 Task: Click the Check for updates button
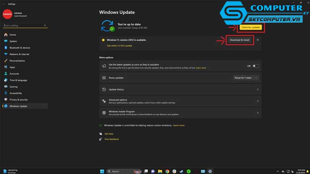(250, 27)
